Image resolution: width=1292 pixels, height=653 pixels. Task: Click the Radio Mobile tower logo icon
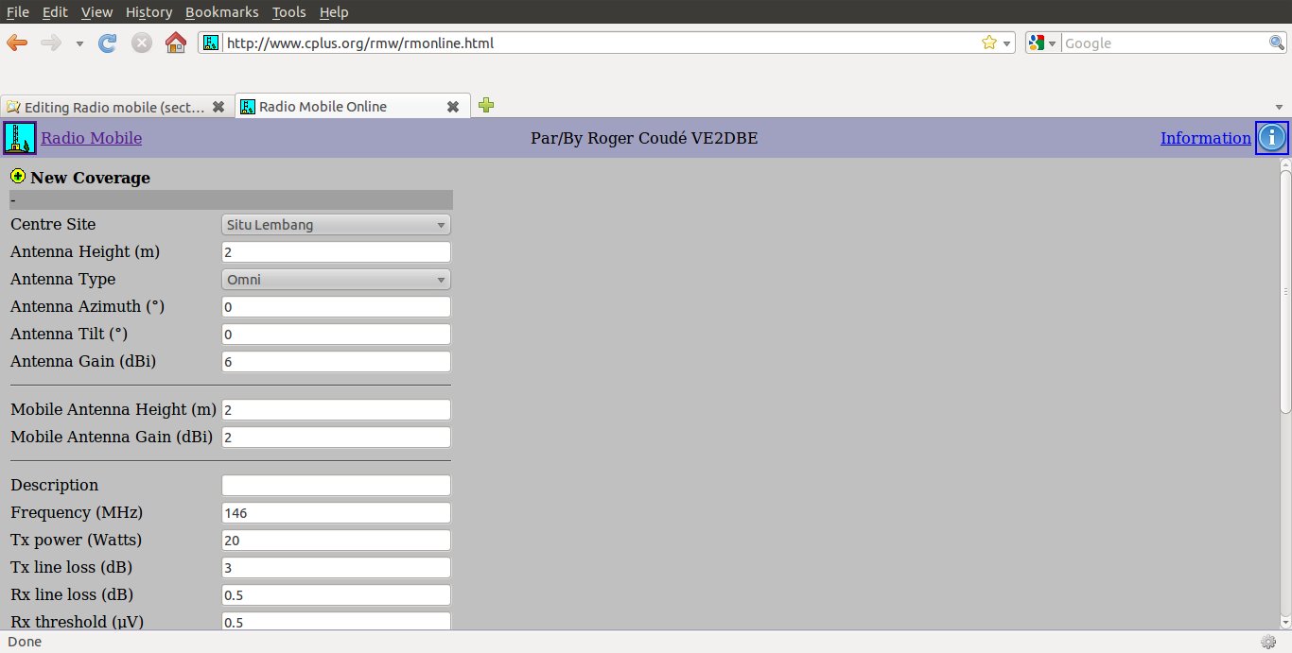20,138
